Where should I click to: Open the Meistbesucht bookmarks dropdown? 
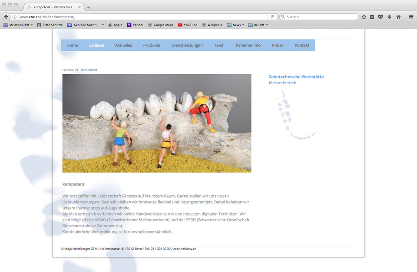[x=18, y=25]
